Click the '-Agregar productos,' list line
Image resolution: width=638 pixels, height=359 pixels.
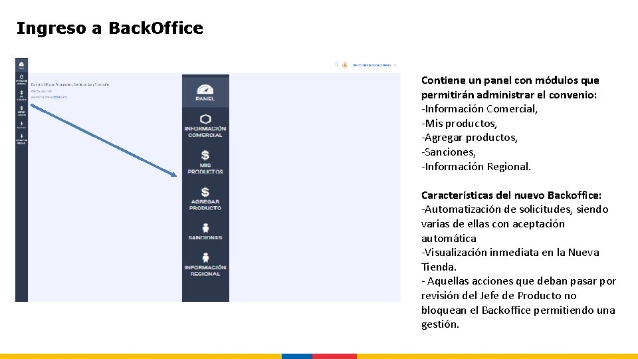[469, 138]
